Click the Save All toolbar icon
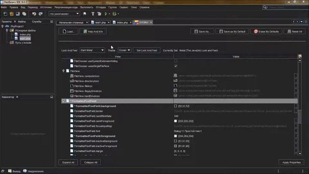The height and width of the screenshot is (174, 309). pos(24,14)
